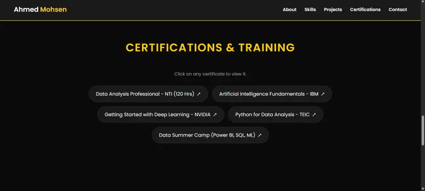The height and width of the screenshot is (191, 425).
Task: Click arrow icon on Data Summer Camp pill
Action: (x=260, y=135)
